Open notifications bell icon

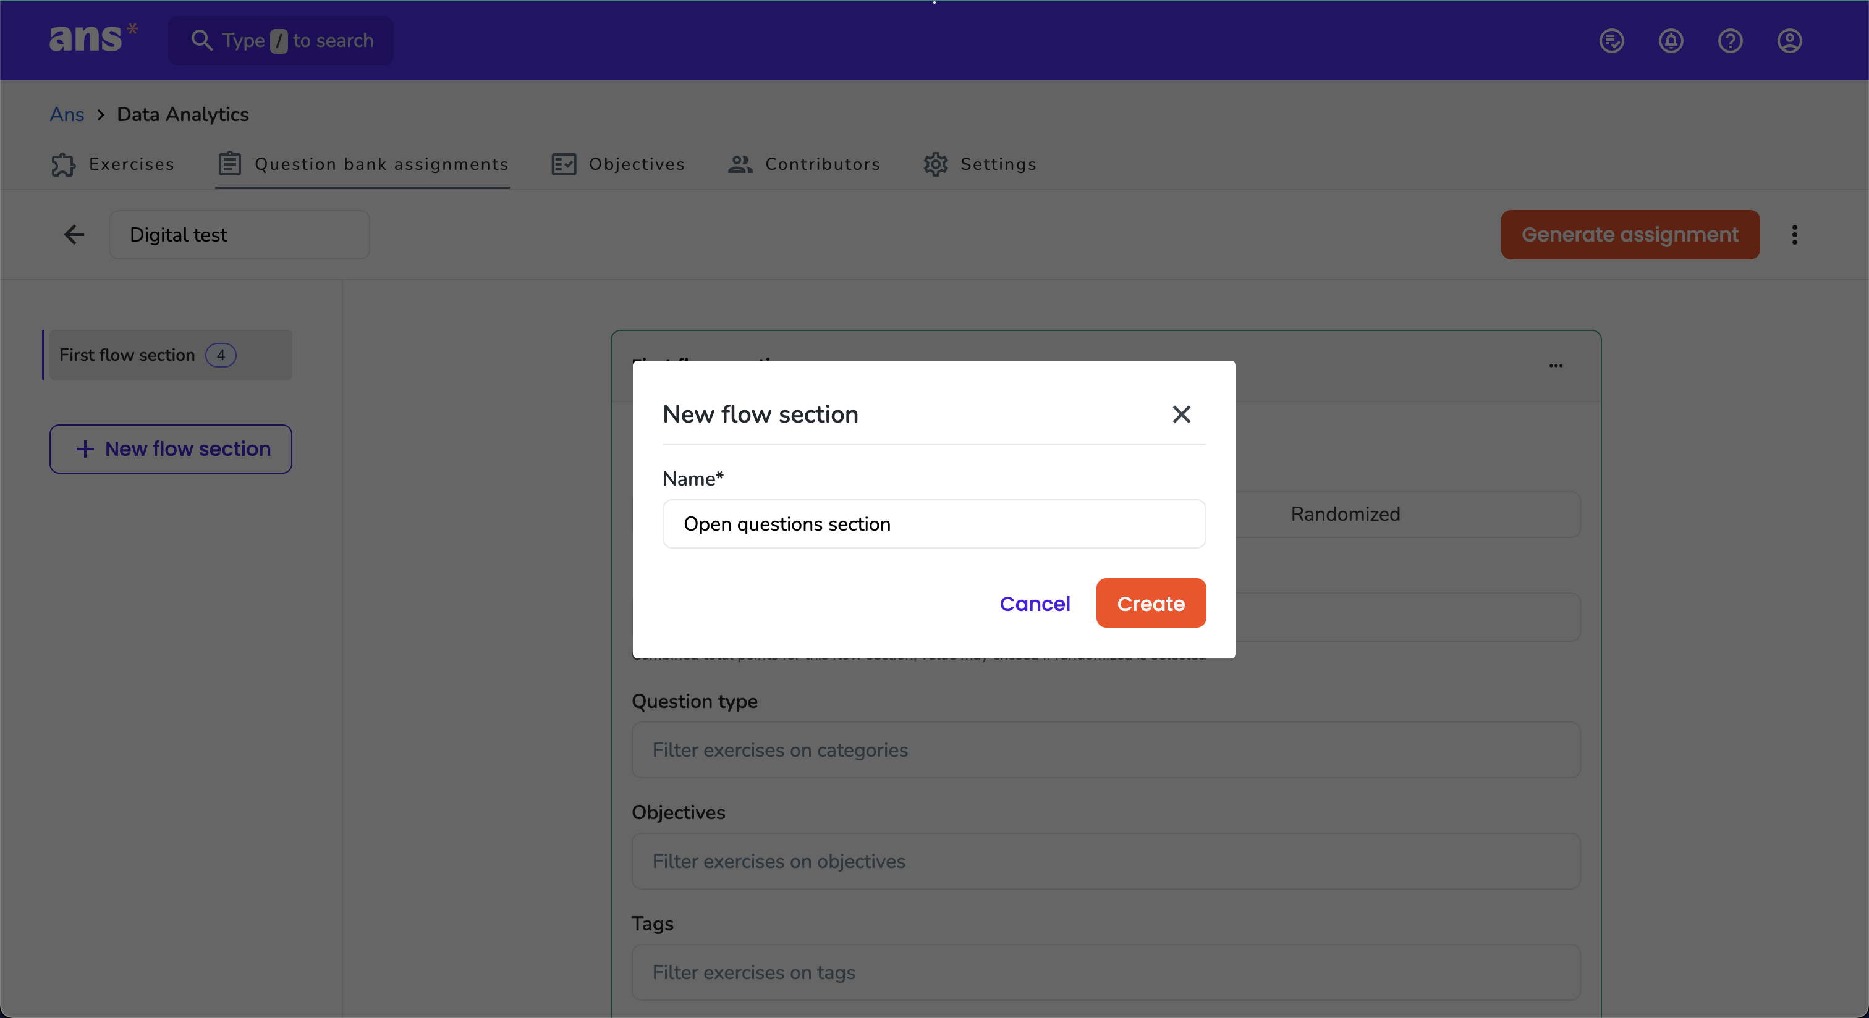[x=1671, y=41]
